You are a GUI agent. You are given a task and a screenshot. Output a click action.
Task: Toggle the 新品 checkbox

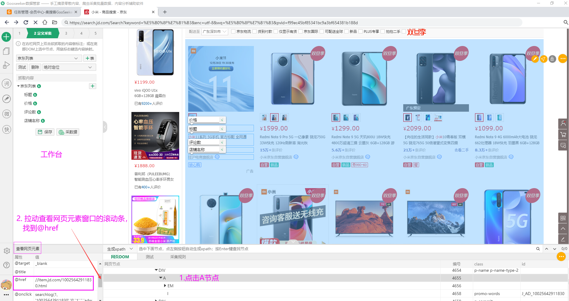pos(346,31)
